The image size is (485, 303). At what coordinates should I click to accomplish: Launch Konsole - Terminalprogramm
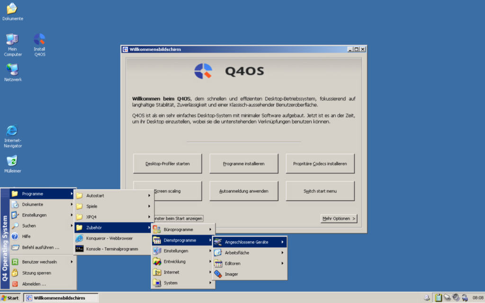[x=112, y=248]
